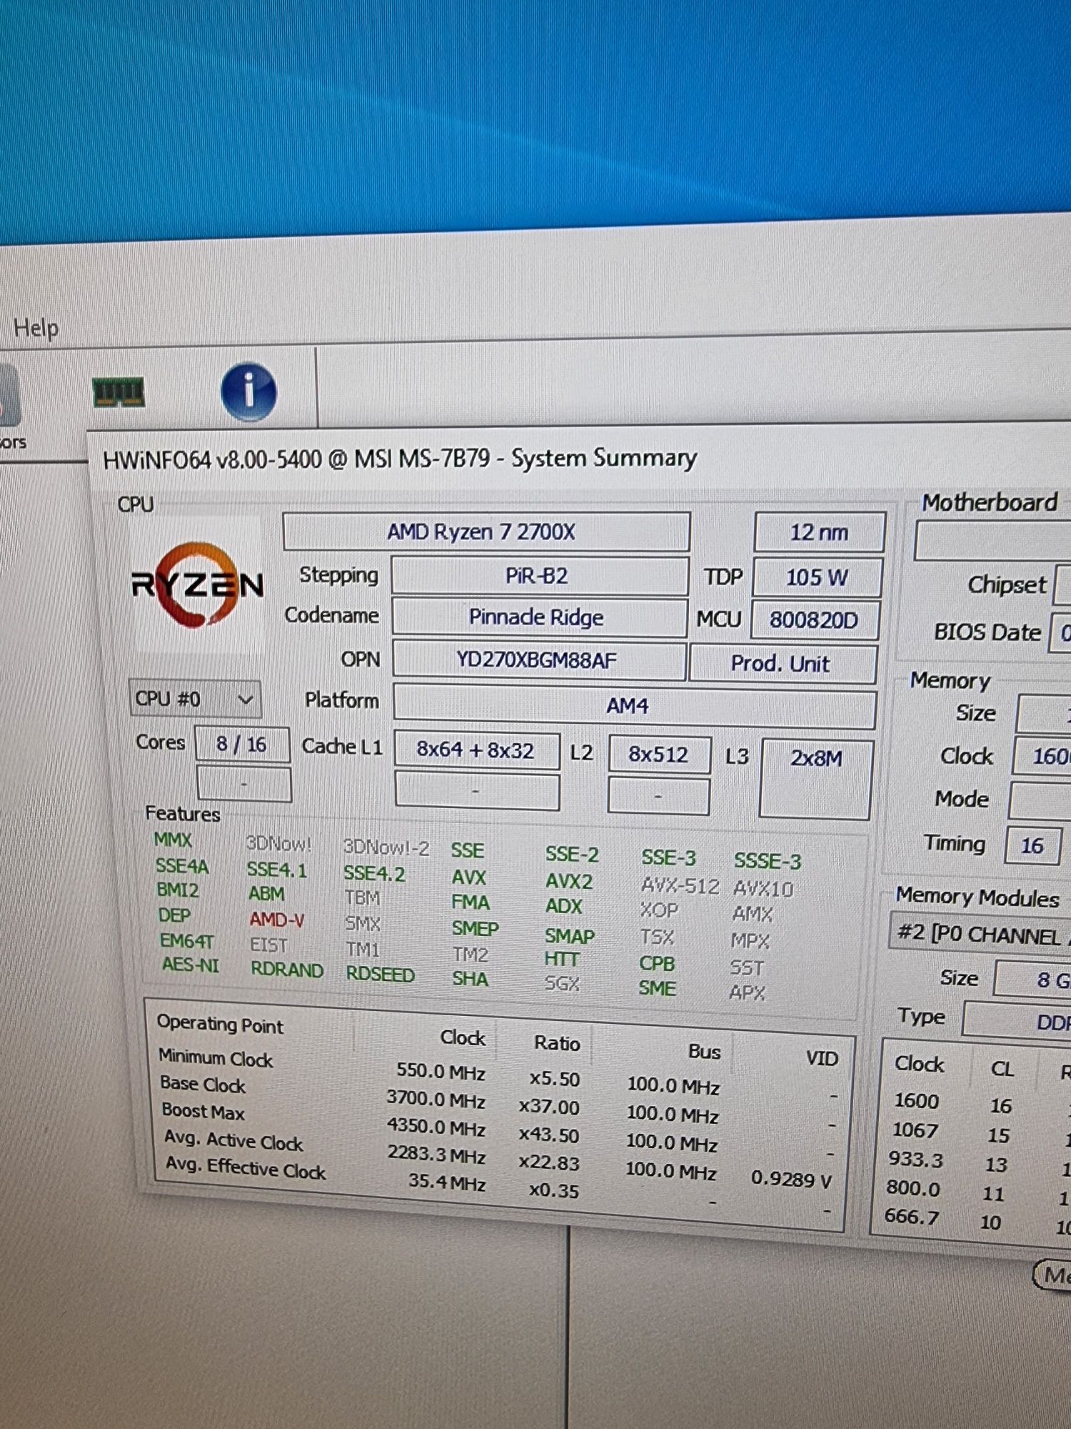Click the SHA feature label

[x=470, y=979]
